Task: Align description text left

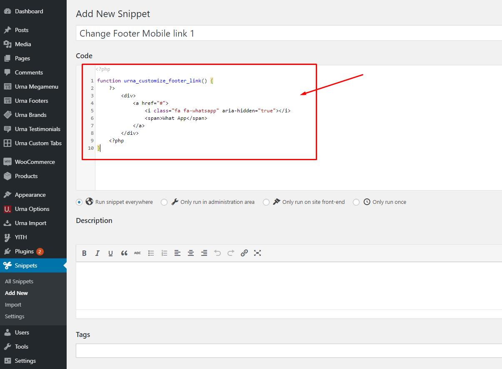Action: 177,253
